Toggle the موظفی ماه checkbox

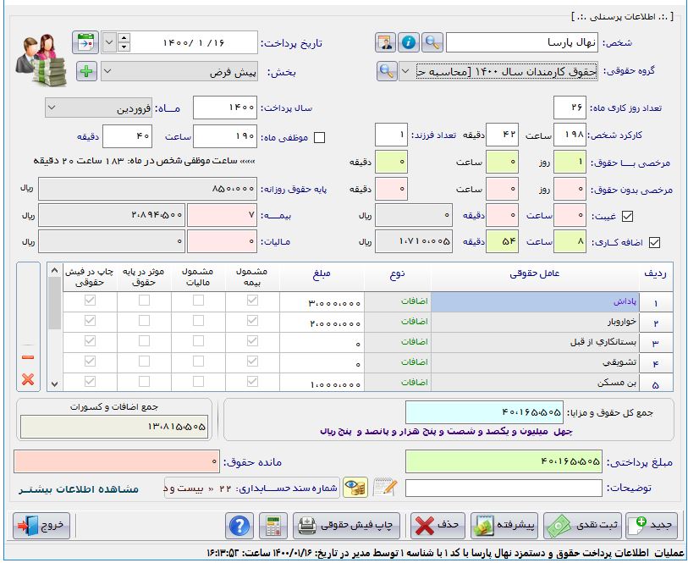[x=319, y=137]
